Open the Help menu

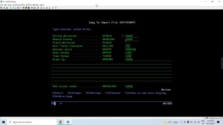pyautogui.click(x=42, y=5)
